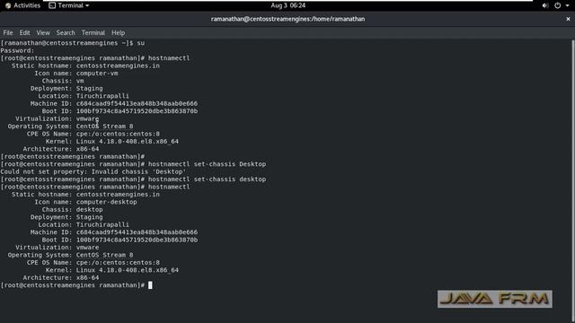This screenshot has width=575, height=323.
Task: Click 'computer-desktop' icon name value
Action: (x=106, y=202)
